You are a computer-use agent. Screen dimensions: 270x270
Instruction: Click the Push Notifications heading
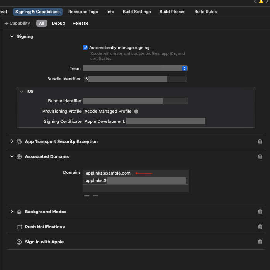45,227
